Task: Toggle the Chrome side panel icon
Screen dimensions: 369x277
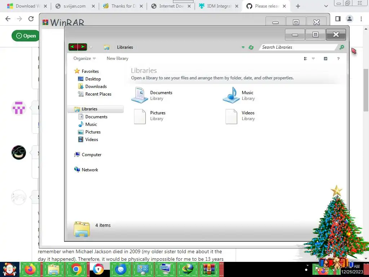Action: pos(338,19)
